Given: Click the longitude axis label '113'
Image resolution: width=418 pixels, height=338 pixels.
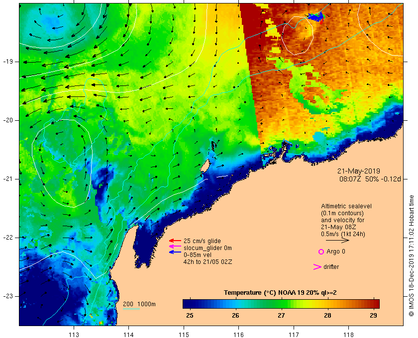Looking at the screenshot, I should coord(74,335).
